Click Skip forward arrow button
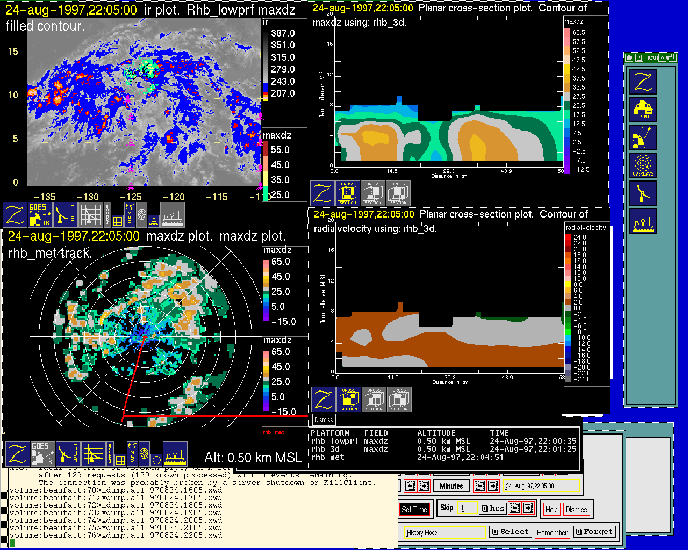The width and height of the screenshot is (688, 550). (528, 508)
